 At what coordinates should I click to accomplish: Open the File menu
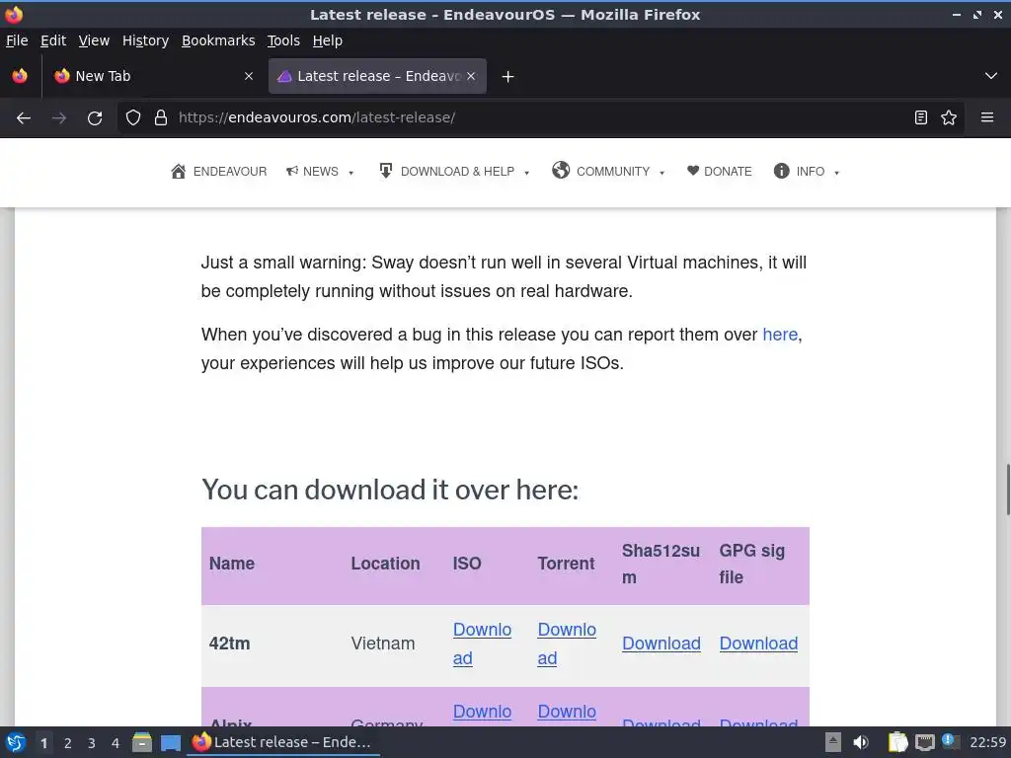click(x=17, y=40)
